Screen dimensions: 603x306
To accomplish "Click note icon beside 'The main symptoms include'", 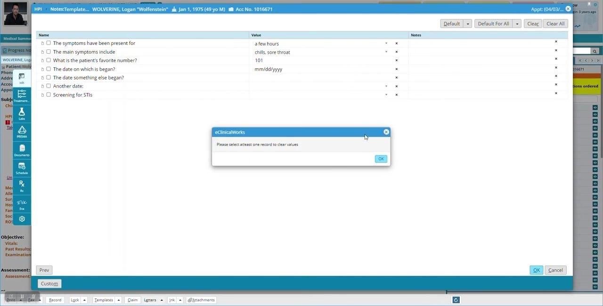I will (x=42, y=52).
